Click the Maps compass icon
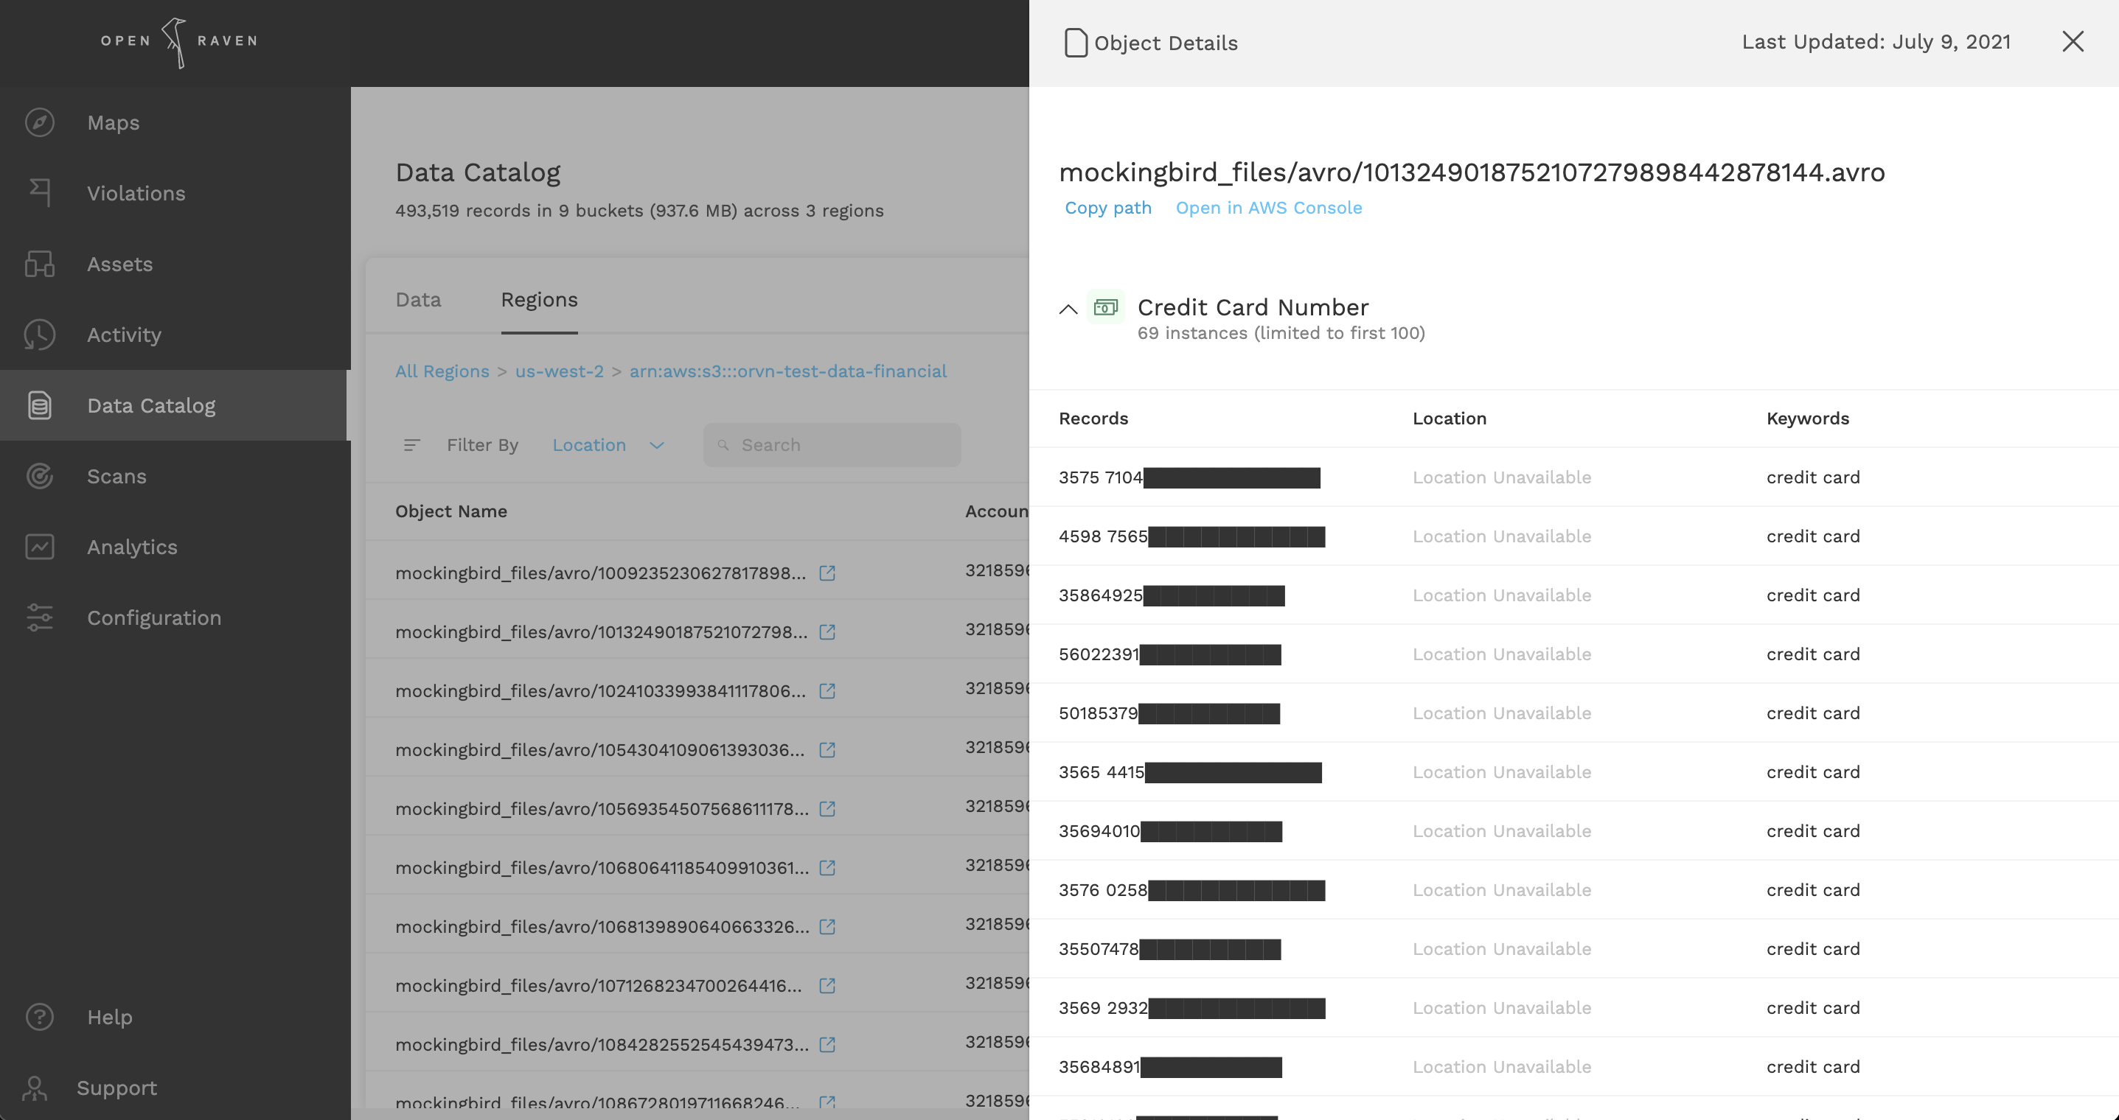The image size is (2119, 1120). tap(40, 122)
